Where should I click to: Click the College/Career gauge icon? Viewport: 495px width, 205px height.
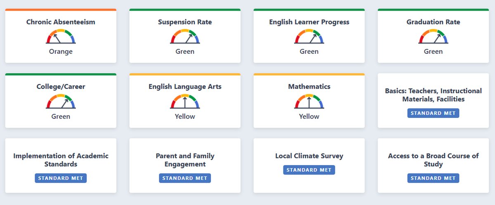(x=61, y=101)
